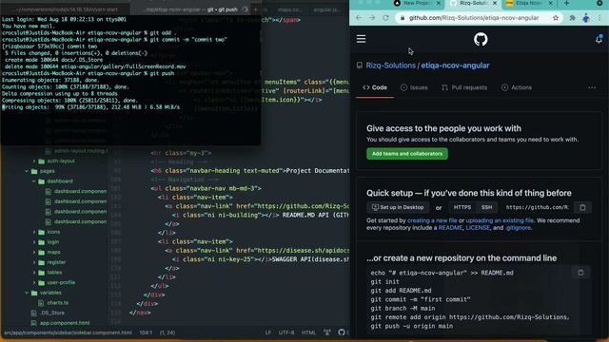609x342 pixels.
Task: Click the GitHub Octocat logo
Action: [481, 39]
